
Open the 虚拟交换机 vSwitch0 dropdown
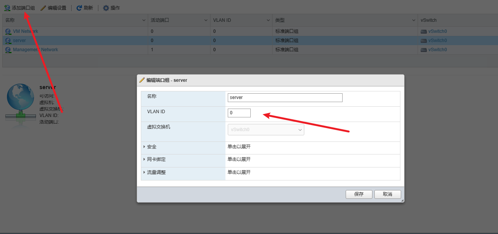[266, 130]
